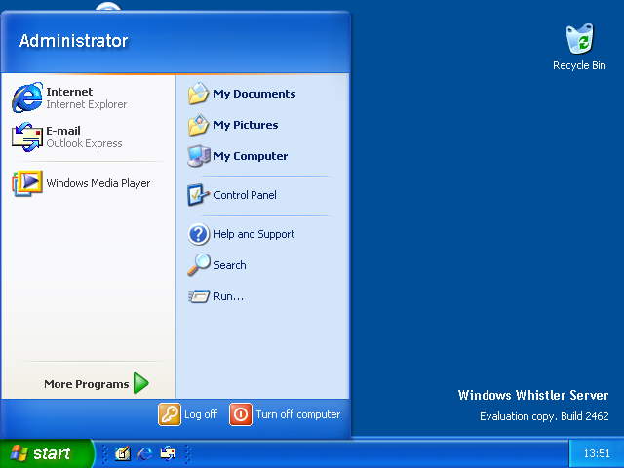This screenshot has width=624, height=468.
Task: Open the My Documents folder icon
Action: tap(198, 94)
